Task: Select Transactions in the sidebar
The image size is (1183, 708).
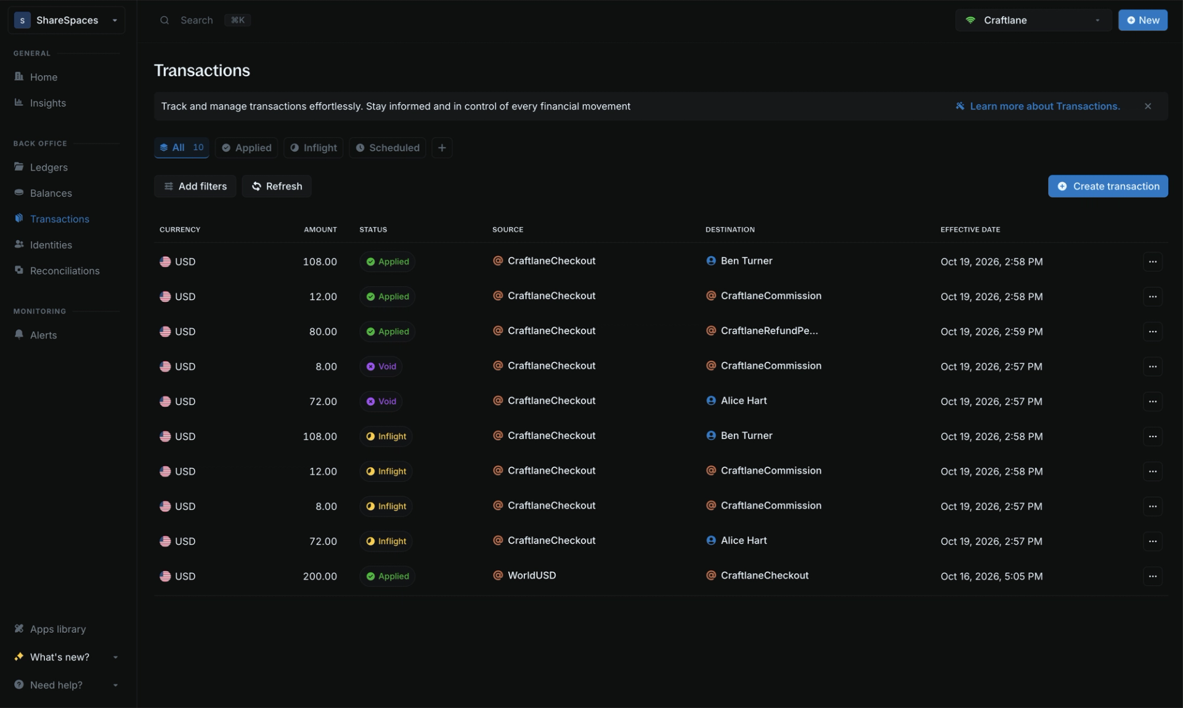Action: click(59, 219)
